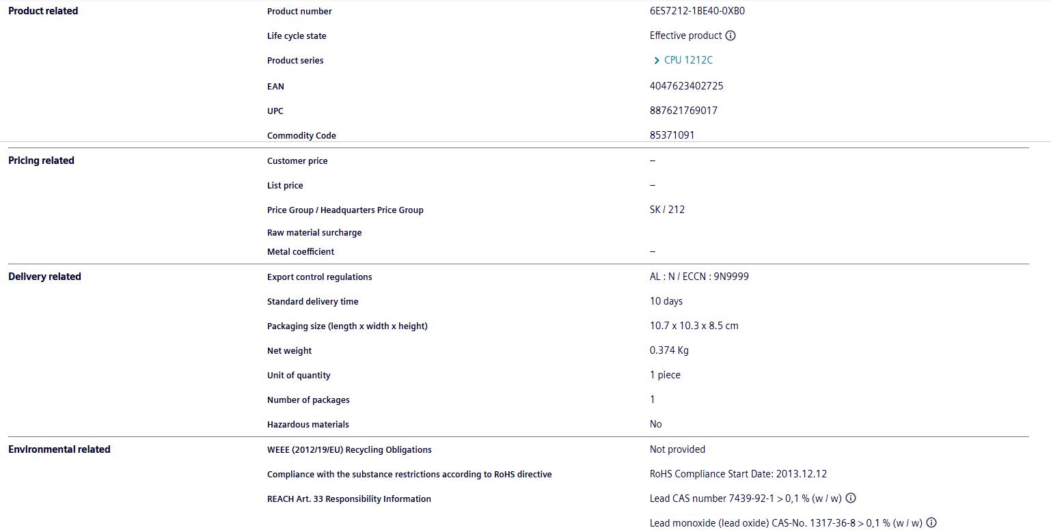This screenshot has width=1051, height=532.
Task: Click the net weight value 0.374 Kg
Action: [x=669, y=350]
